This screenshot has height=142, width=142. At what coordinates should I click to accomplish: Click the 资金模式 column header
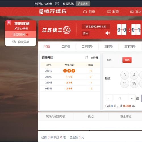coord(126,116)
